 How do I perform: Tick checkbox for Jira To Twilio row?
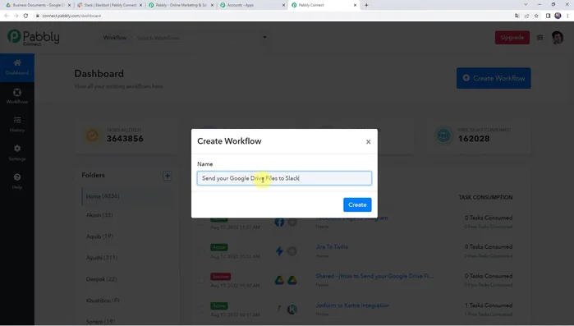pyautogui.click(x=202, y=251)
